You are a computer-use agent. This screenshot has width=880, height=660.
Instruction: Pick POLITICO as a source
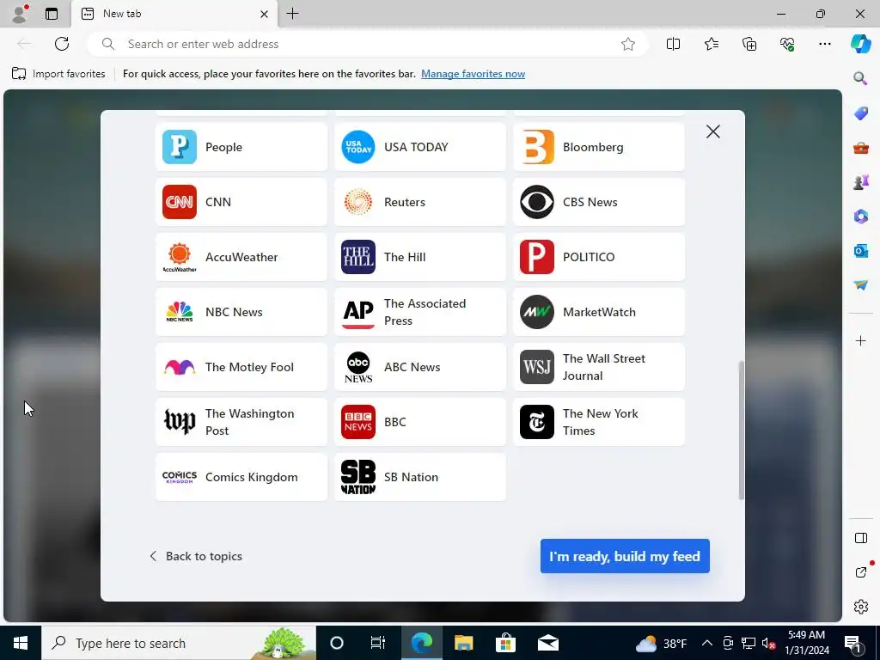click(599, 257)
